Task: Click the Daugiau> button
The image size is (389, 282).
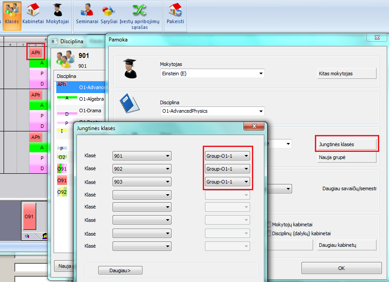Action: [x=120, y=270]
